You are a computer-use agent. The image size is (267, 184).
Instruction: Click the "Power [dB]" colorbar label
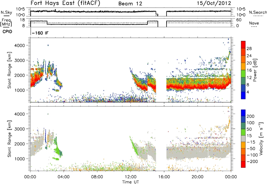point(255,70)
